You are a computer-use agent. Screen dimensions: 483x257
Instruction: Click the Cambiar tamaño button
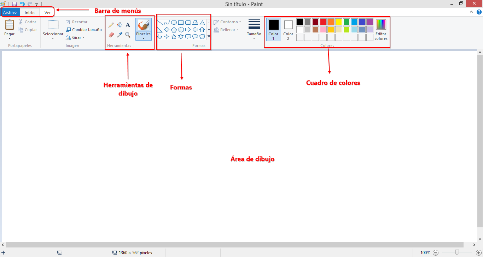84,30
